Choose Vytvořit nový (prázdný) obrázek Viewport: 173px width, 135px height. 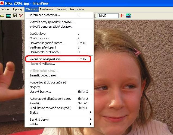tap(59, 22)
